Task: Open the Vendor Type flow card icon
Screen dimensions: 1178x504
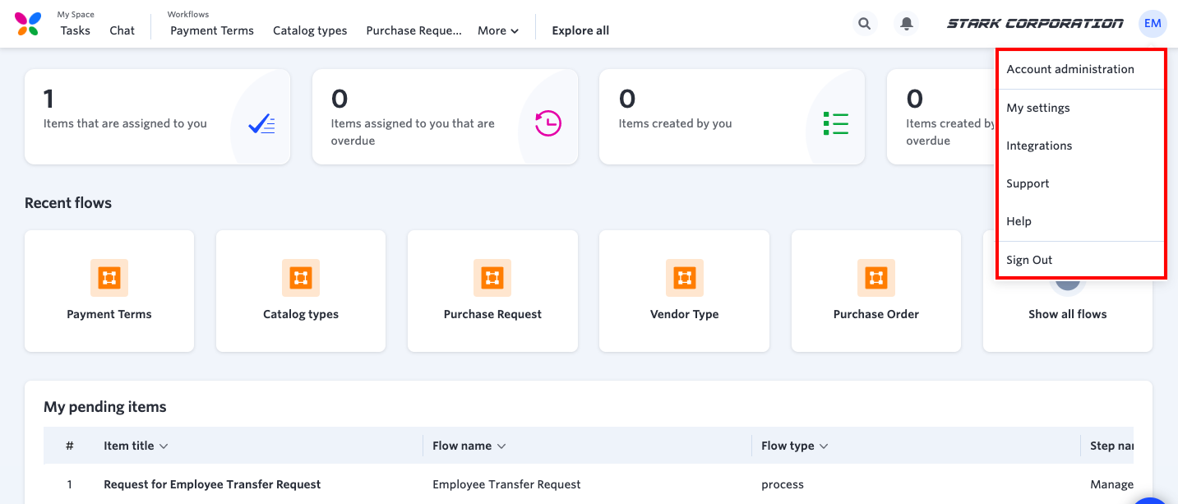Action: click(684, 278)
